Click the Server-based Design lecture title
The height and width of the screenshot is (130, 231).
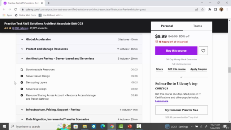pyautogui.click(x=38, y=76)
